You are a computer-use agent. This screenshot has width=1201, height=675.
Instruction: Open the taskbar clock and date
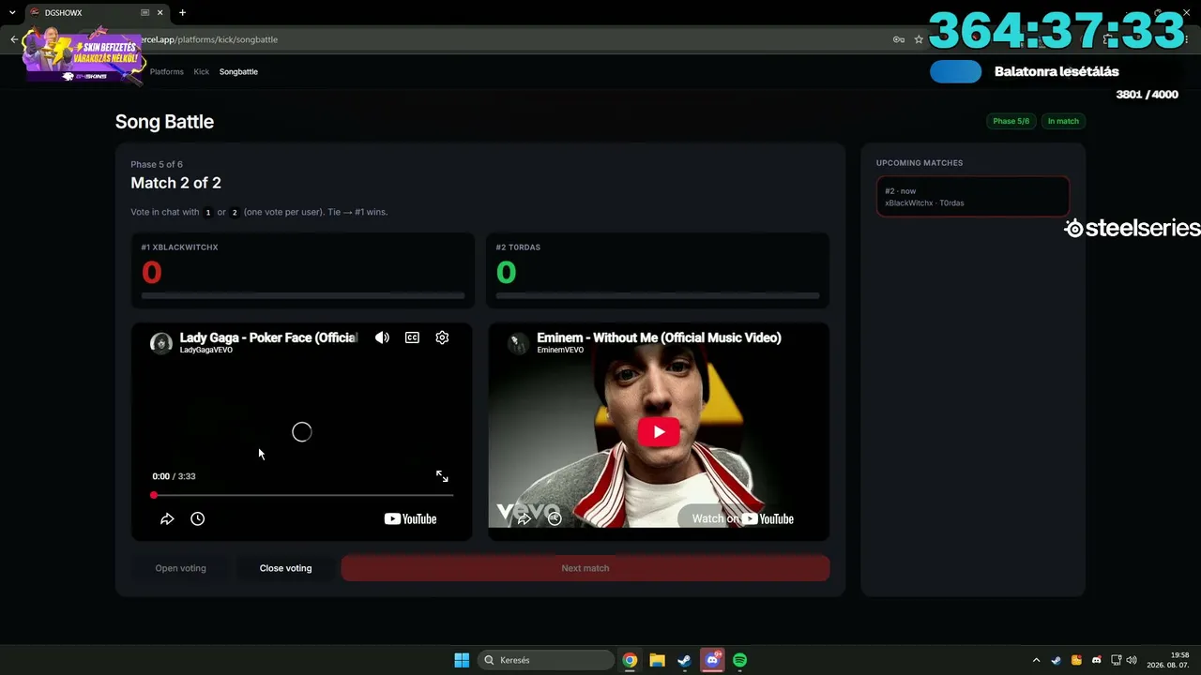point(1167,660)
